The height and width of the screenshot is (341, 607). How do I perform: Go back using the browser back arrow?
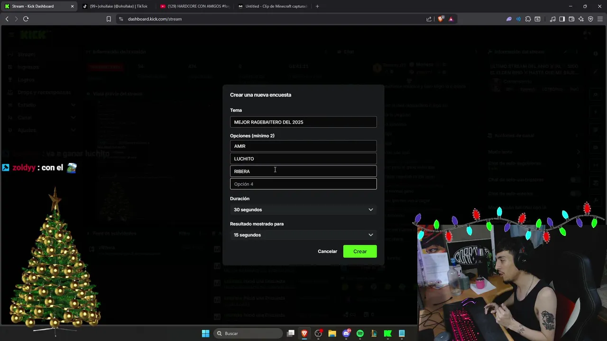coord(7,19)
